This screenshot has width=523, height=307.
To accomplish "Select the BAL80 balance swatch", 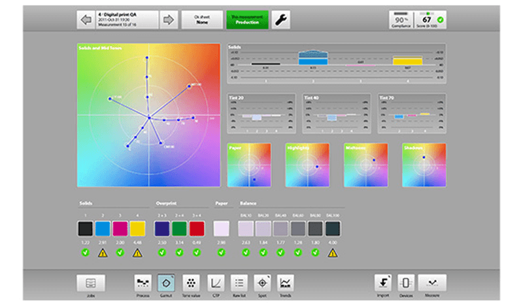I will click(x=315, y=229).
